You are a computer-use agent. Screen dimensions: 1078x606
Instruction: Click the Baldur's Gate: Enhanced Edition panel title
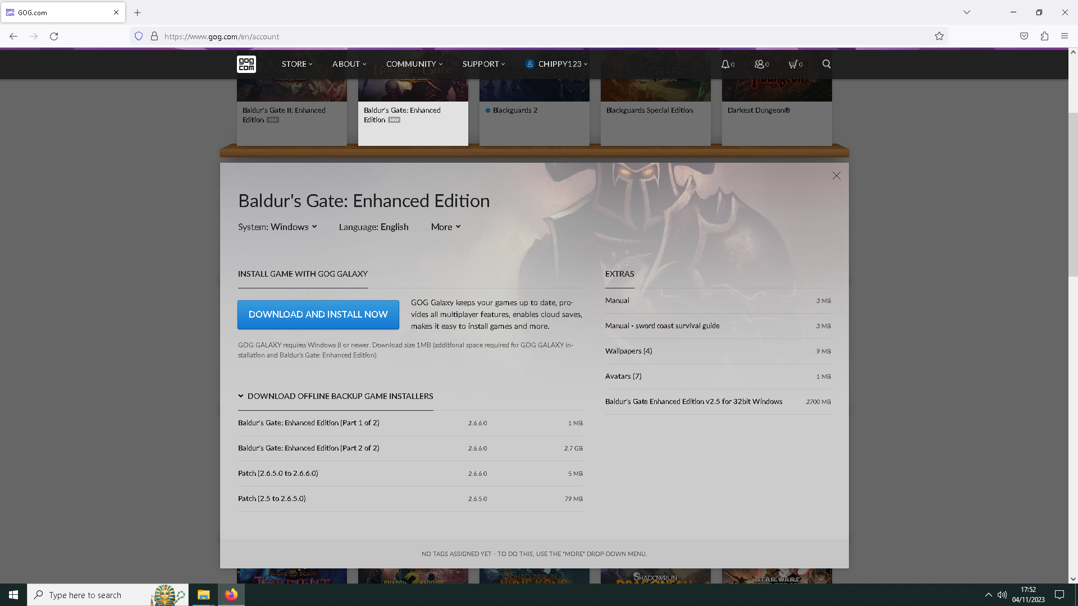click(364, 201)
